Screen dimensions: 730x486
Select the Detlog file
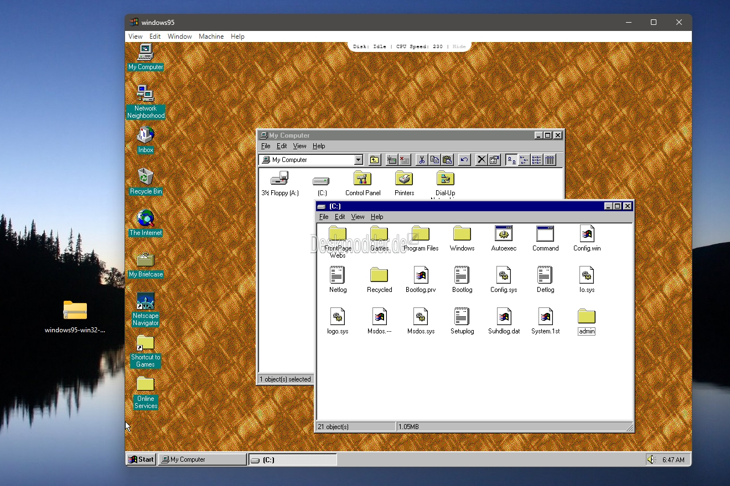coord(545,280)
